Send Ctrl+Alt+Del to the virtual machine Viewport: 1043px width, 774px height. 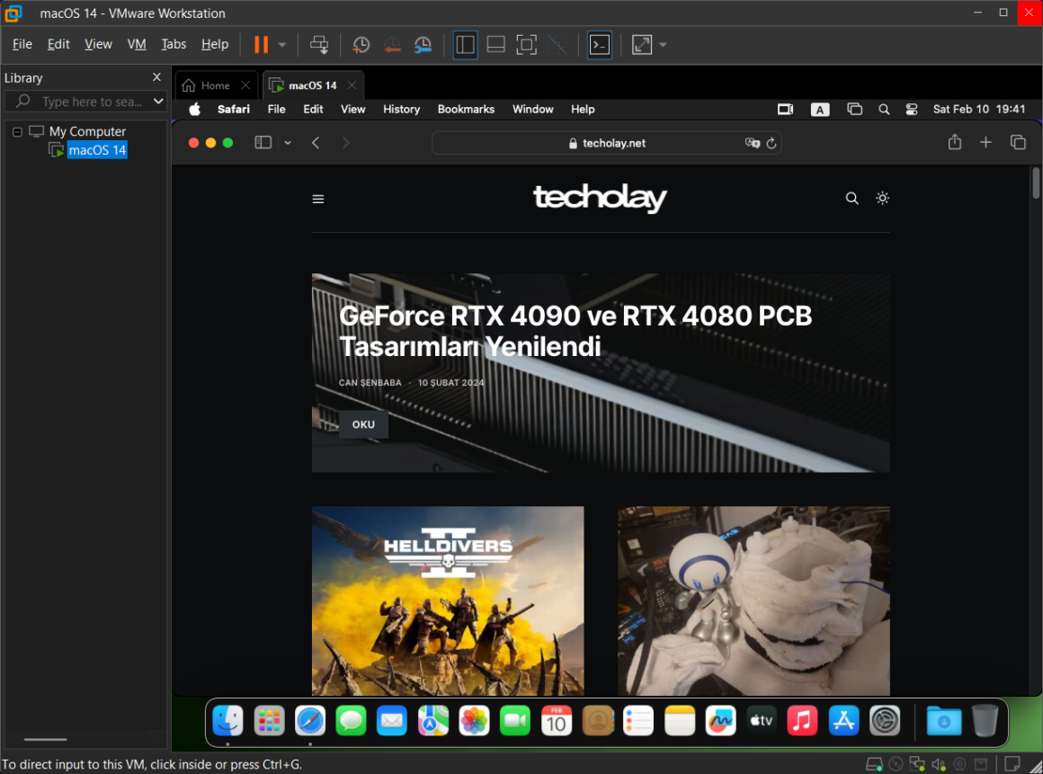coord(318,45)
